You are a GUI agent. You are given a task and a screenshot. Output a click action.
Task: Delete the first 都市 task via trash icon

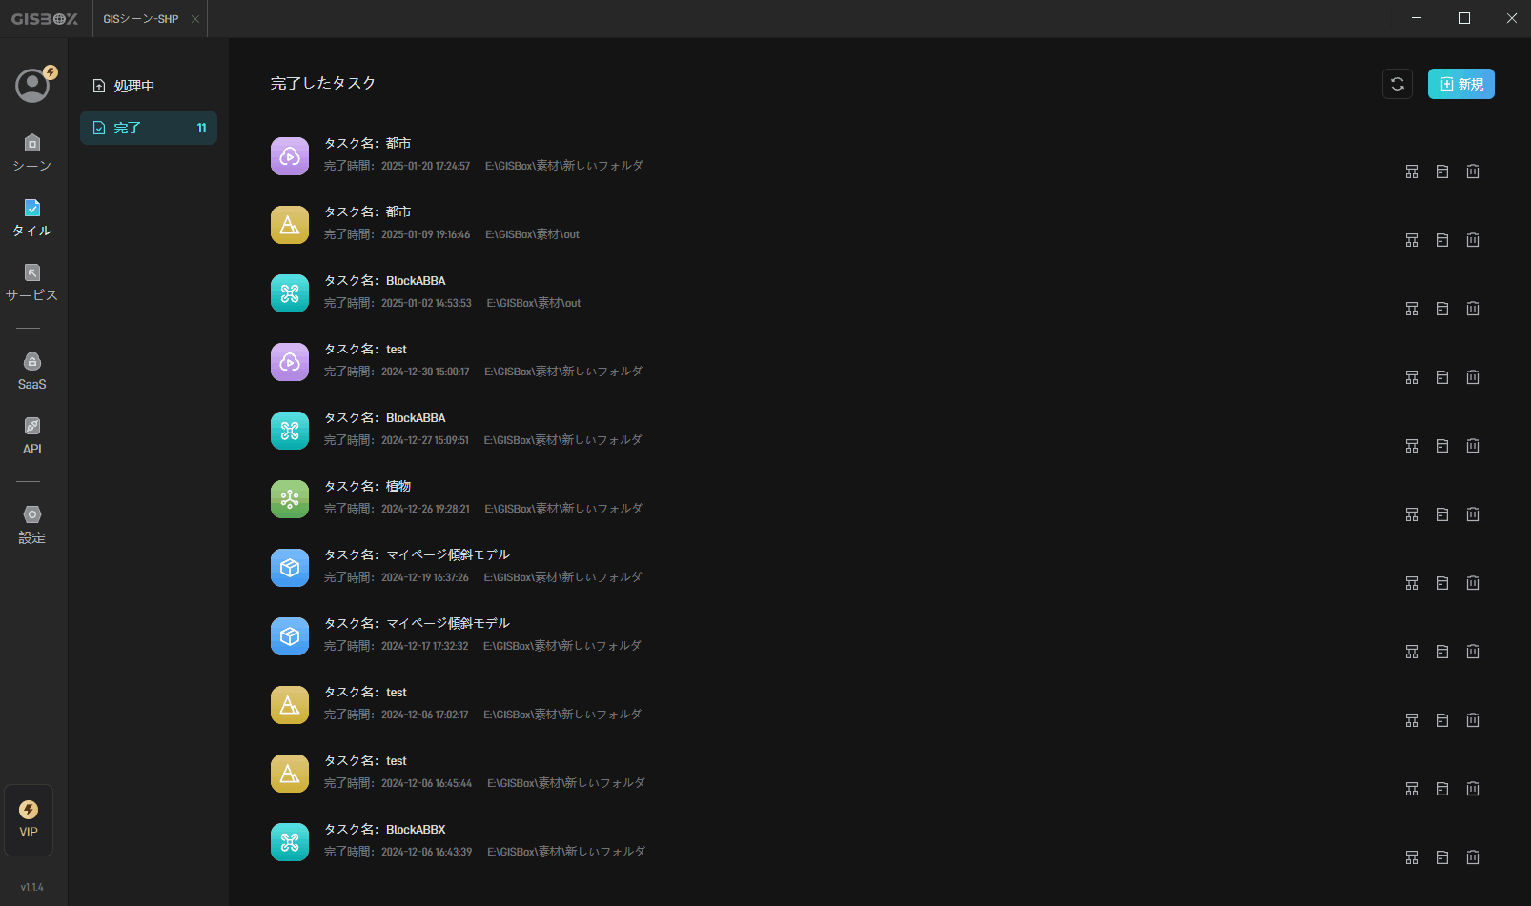click(x=1473, y=171)
